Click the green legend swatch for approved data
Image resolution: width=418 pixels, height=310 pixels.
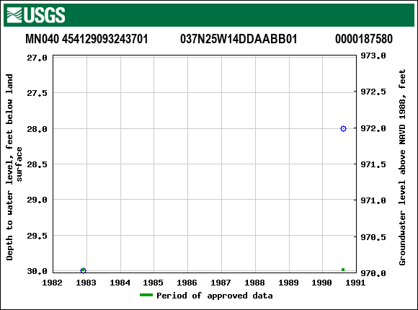(x=146, y=295)
